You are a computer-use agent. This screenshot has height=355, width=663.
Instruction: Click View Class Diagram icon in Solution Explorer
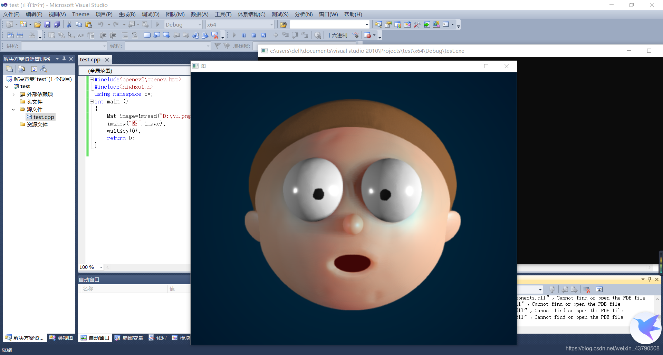point(44,69)
